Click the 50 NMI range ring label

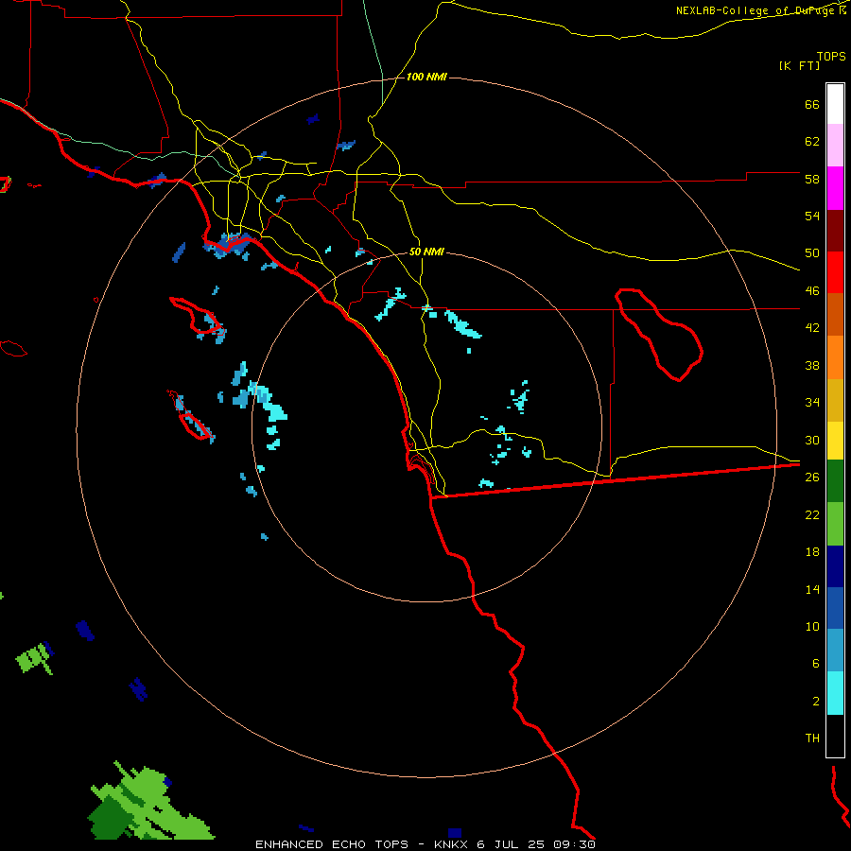point(426,252)
